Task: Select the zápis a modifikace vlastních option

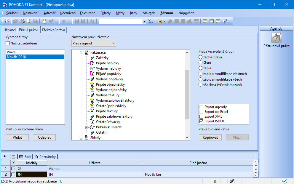Action: tap(200, 74)
